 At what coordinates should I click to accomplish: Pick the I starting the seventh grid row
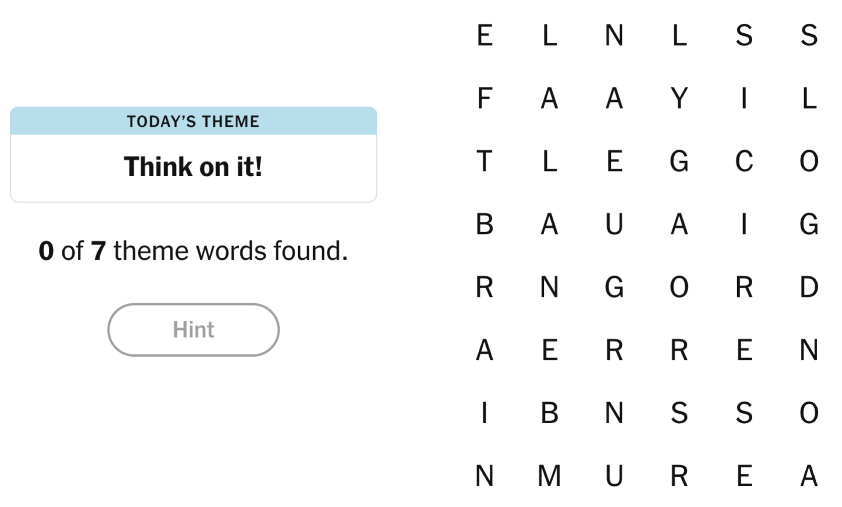pos(485,413)
